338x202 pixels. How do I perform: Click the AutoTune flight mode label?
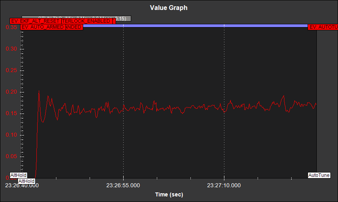(319, 175)
